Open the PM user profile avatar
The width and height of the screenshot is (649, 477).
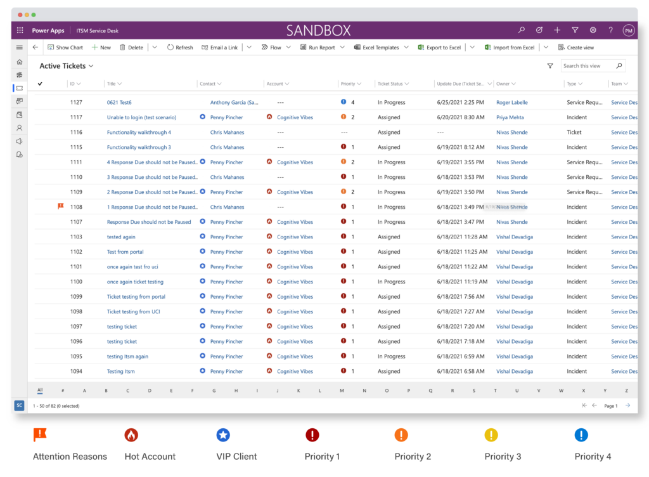(x=629, y=30)
